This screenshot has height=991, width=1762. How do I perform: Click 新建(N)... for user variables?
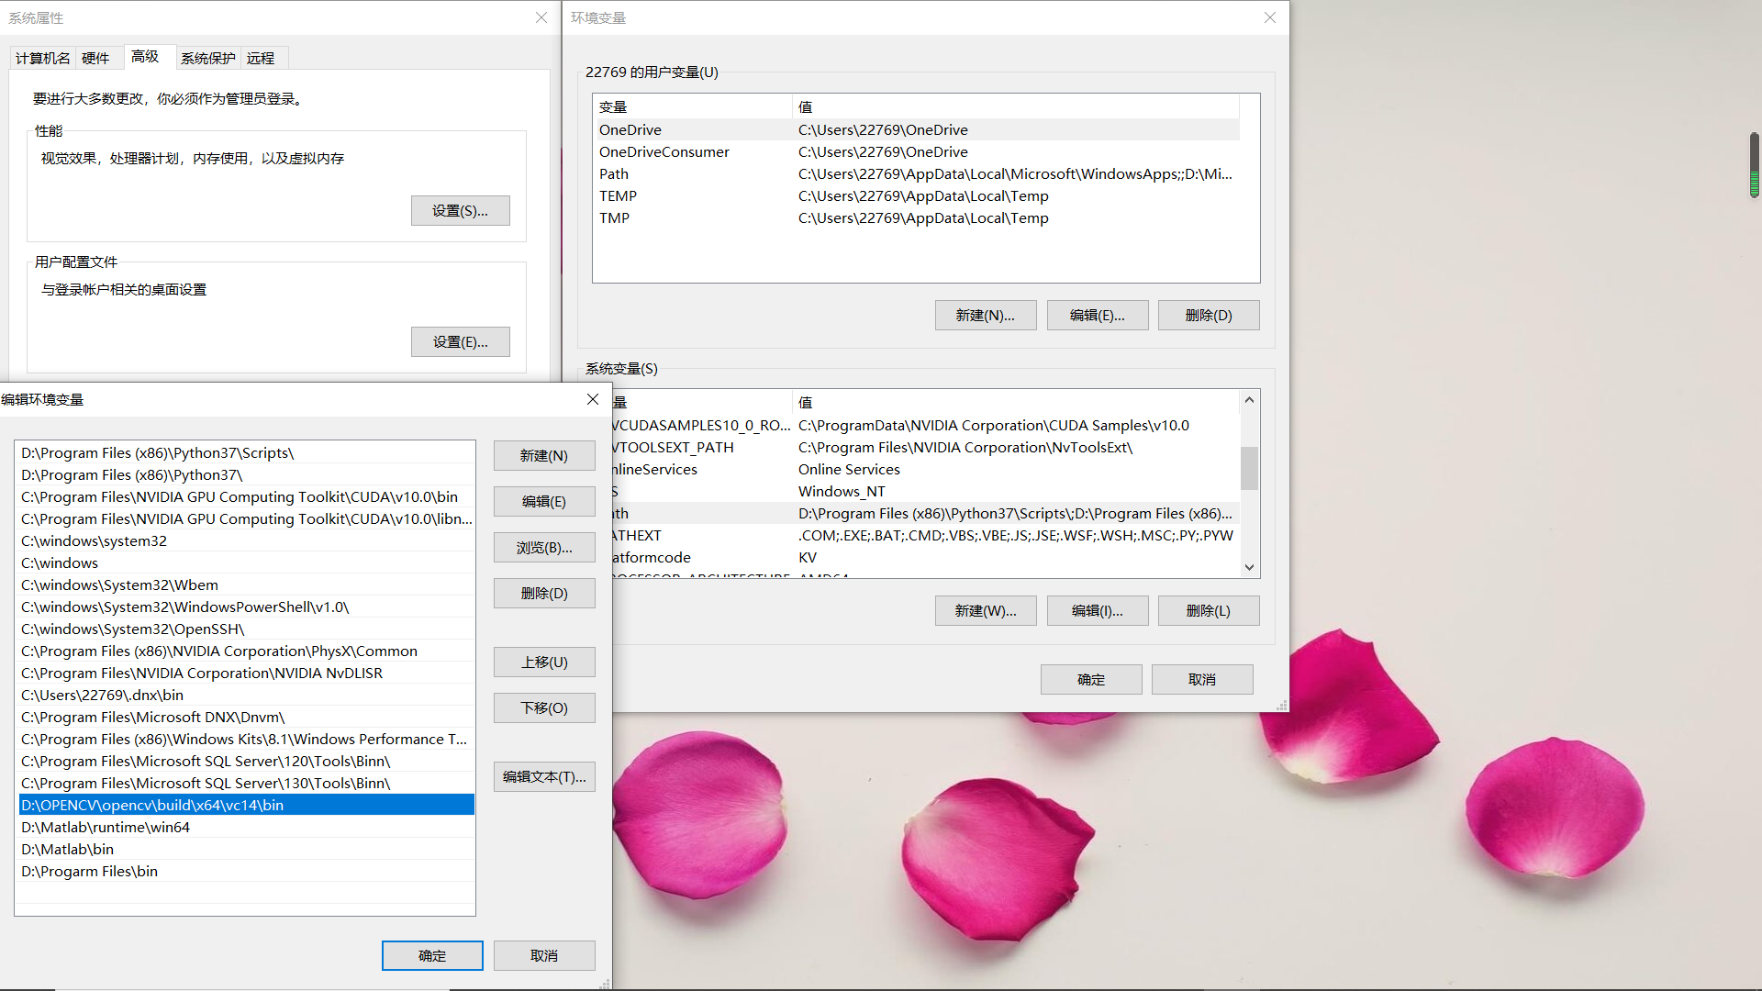click(986, 316)
